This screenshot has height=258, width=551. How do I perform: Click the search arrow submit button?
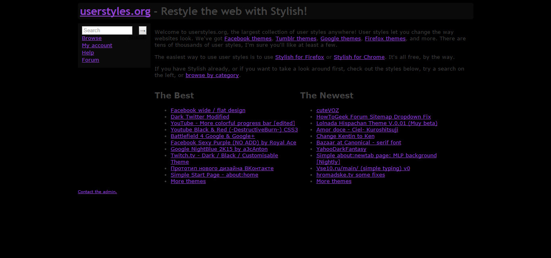click(x=142, y=31)
